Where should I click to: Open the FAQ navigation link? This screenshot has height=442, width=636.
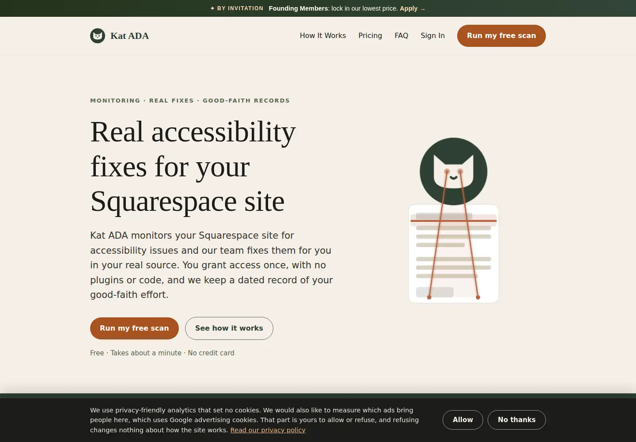[401, 36]
